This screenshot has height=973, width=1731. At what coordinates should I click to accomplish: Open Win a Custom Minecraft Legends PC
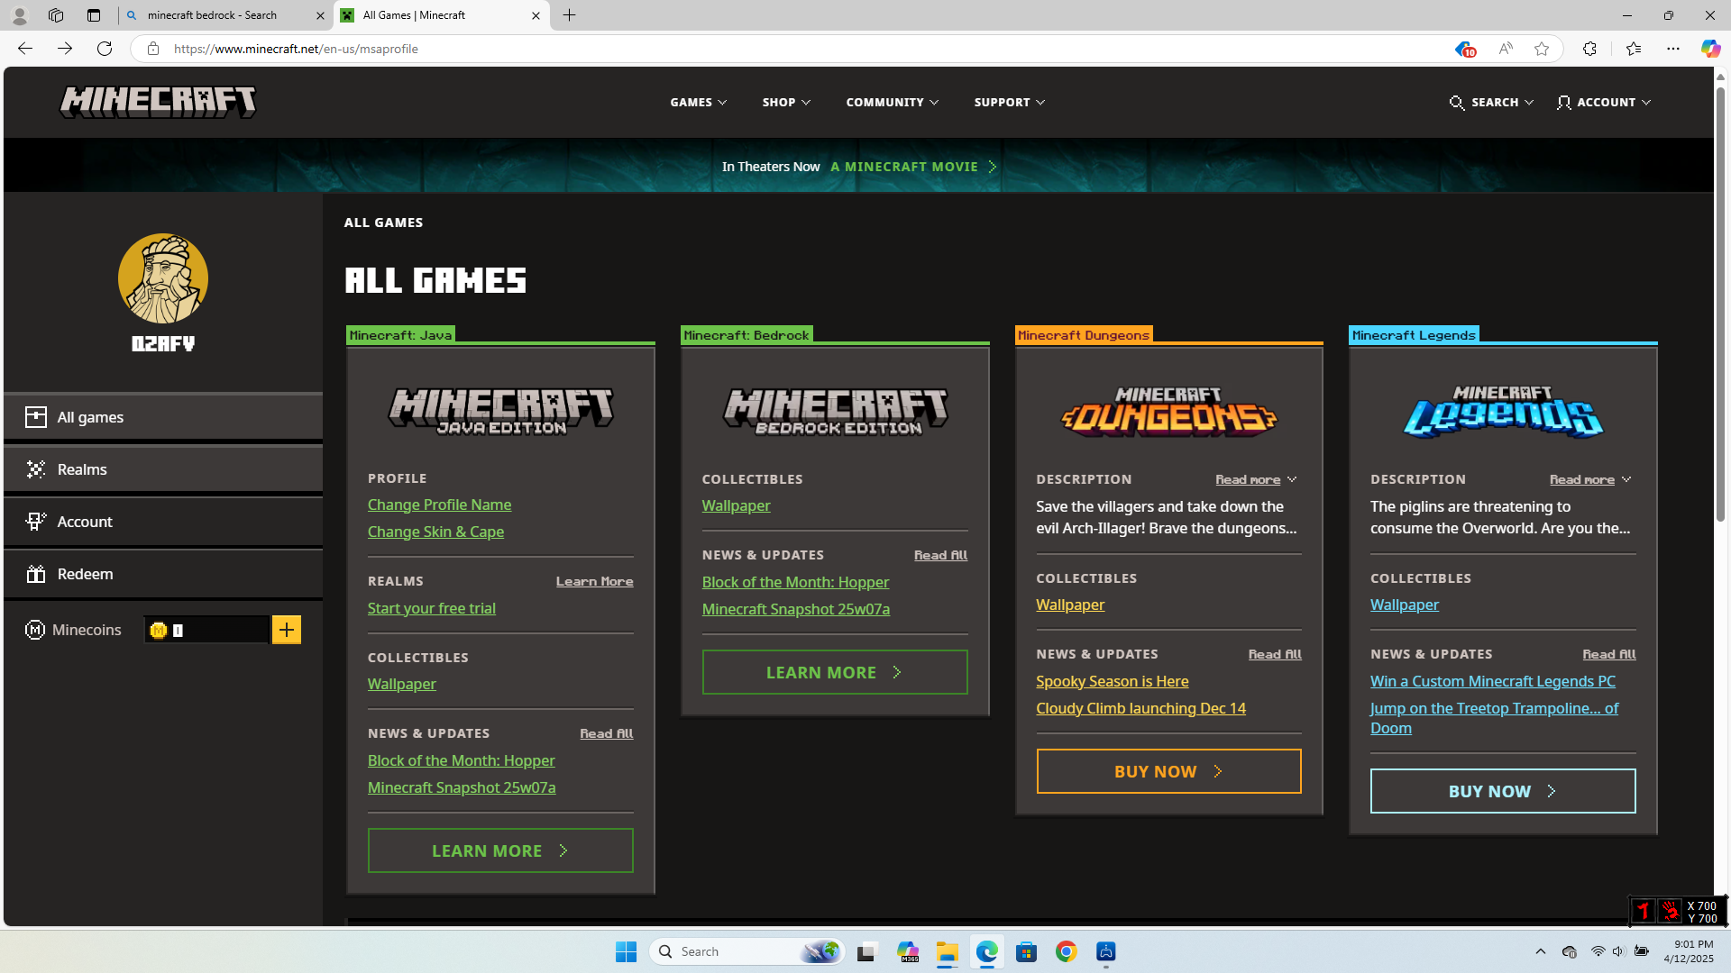(x=1492, y=681)
